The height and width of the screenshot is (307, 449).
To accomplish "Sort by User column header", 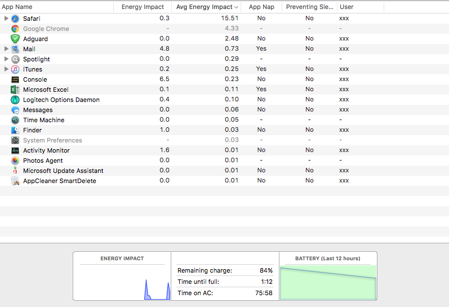I will tap(361, 7).
